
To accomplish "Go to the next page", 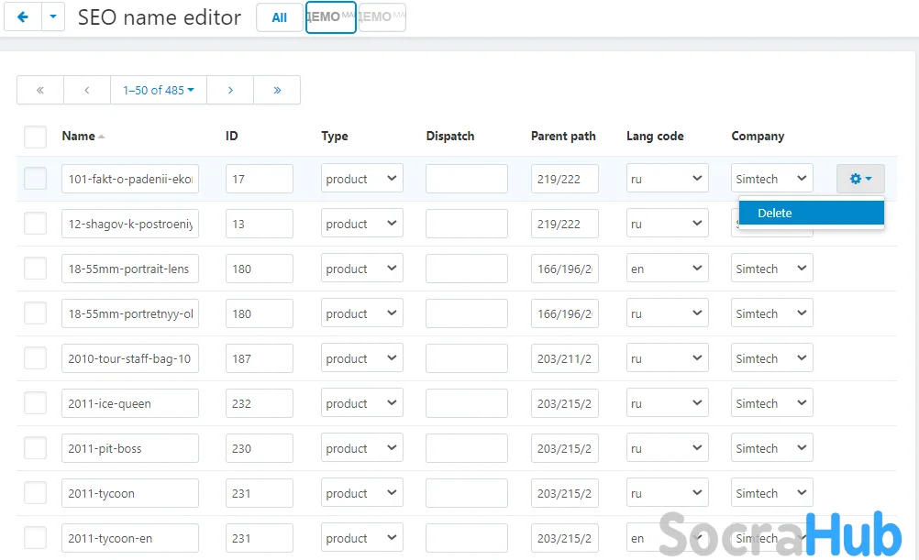I will point(230,90).
